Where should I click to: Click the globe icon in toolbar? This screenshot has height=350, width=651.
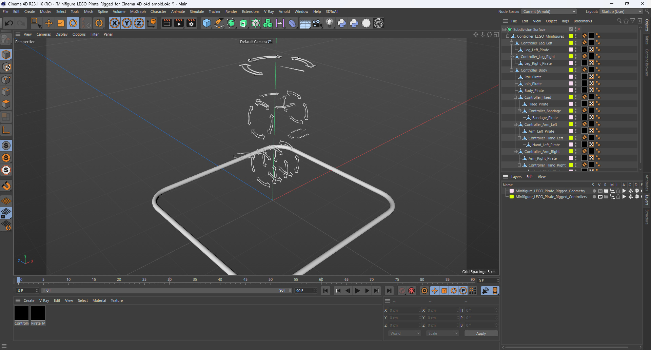pyautogui.click(x=378, y=23)
